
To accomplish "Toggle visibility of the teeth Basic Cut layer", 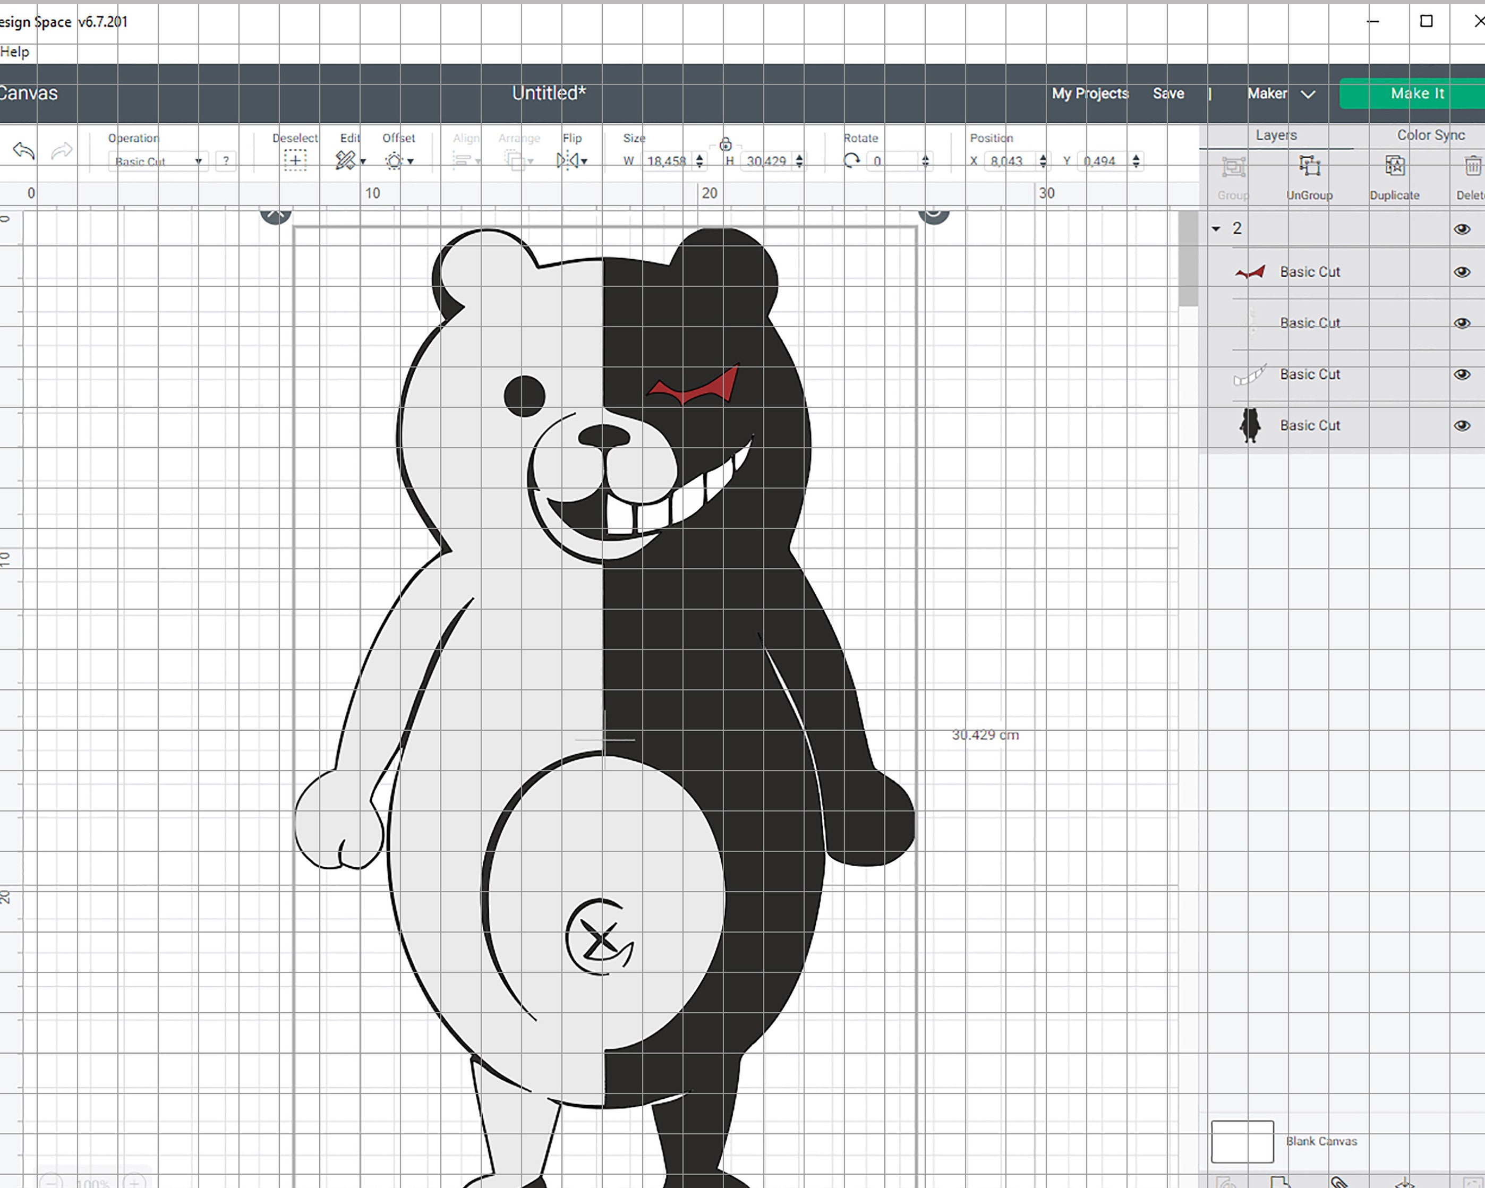I will 1461,374.
